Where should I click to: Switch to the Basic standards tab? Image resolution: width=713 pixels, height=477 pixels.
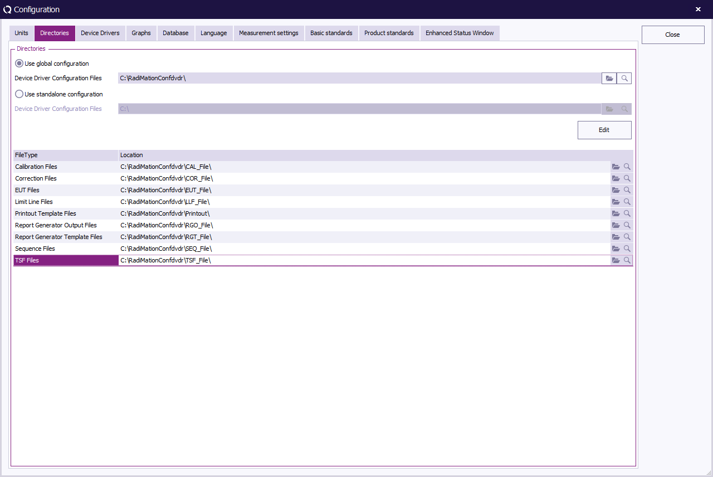(x=331, y=33)
